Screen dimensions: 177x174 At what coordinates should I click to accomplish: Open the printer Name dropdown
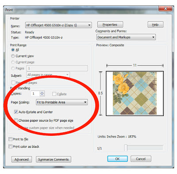pyautogui.click(x=58, y=25)
